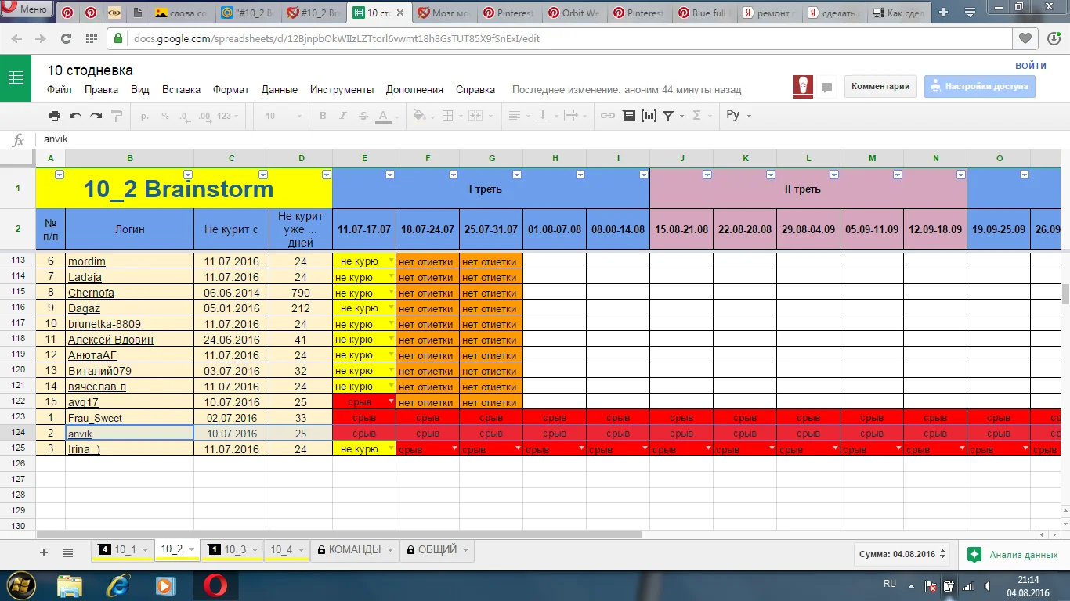
Task: Select the paint format roller tool
Action: click(x=117, y=116)
